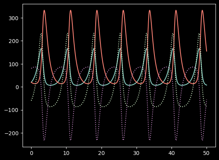219x160 pixels.
Task: Click the x-axis tick label 30
Action: coord(137,153)
